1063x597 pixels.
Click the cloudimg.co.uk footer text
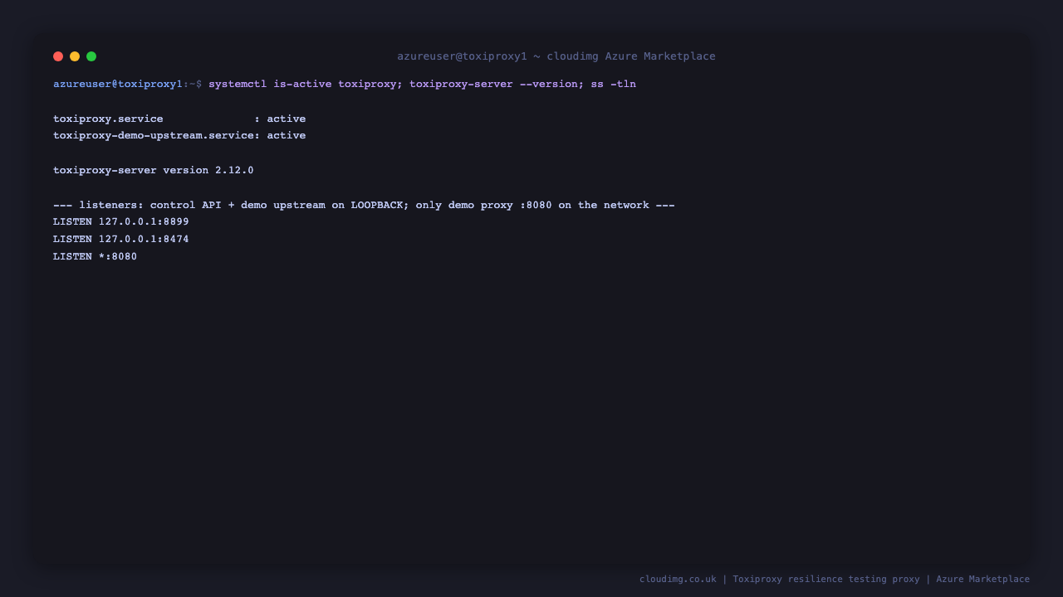pos(678,579)
